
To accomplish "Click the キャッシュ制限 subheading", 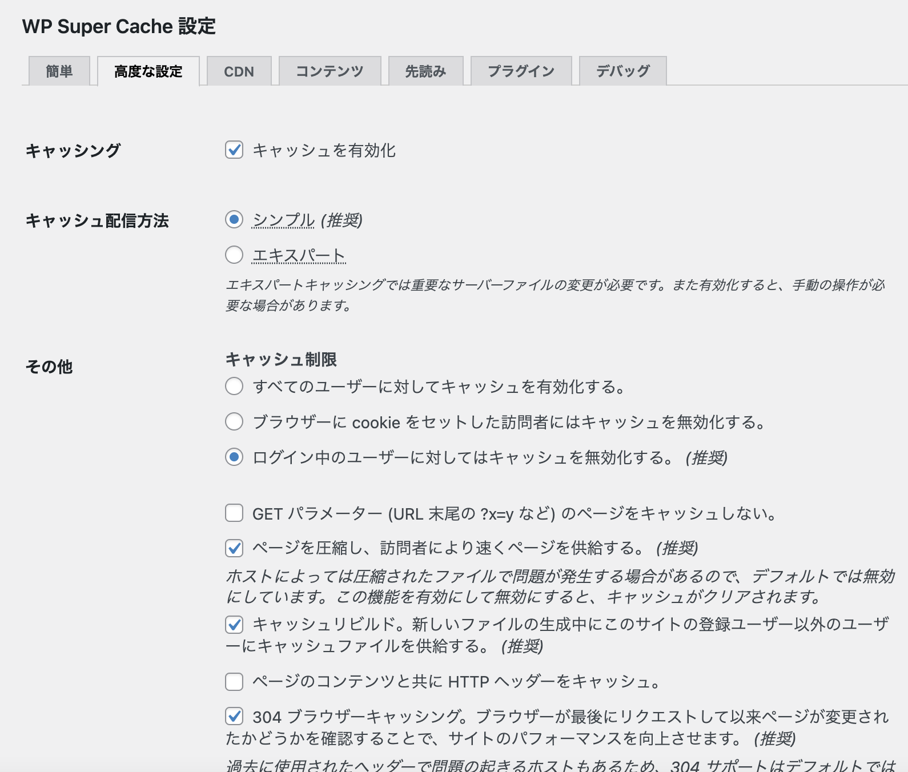I will 281,359.
